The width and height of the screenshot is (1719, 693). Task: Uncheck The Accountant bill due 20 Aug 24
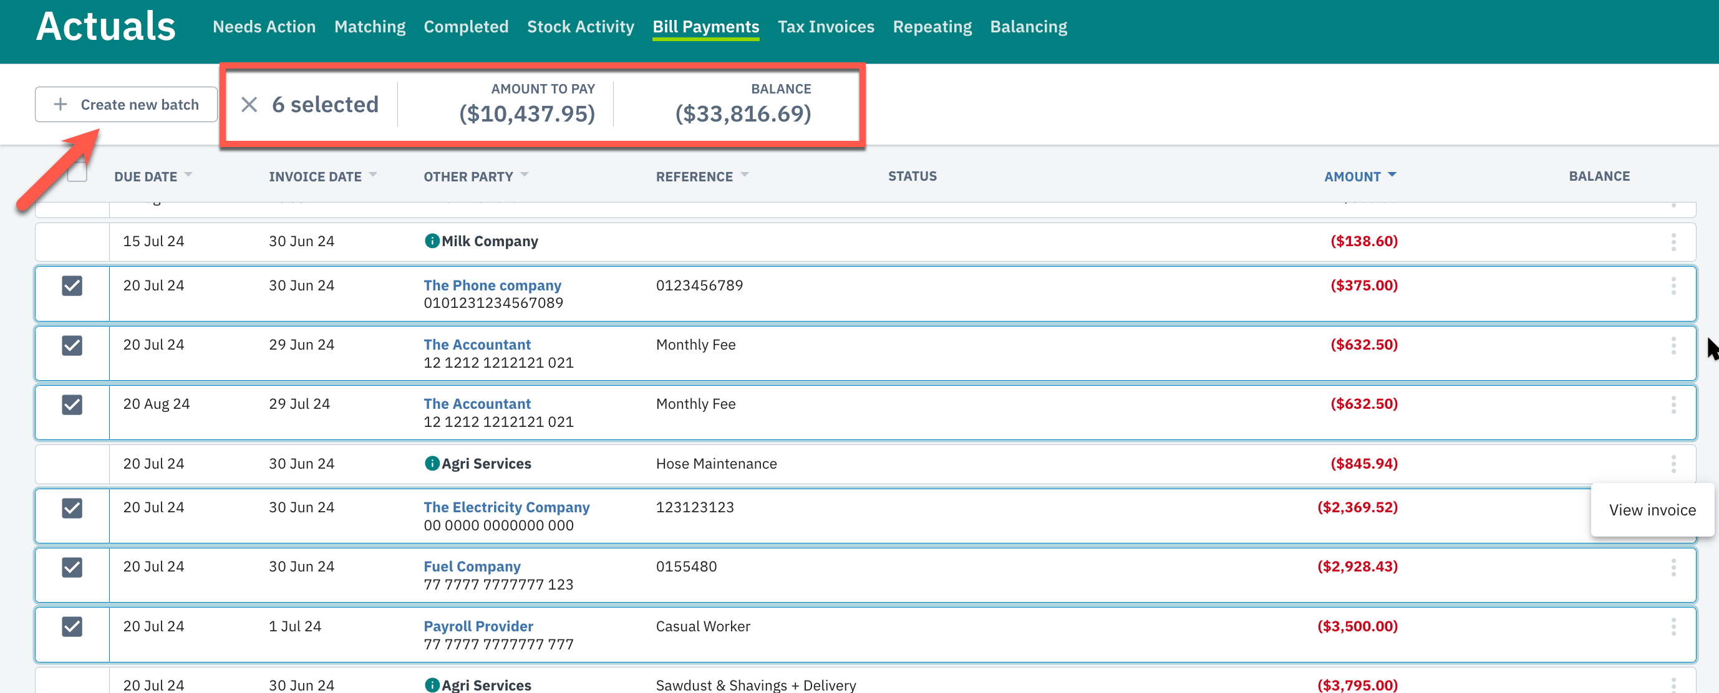click(72, 405)
